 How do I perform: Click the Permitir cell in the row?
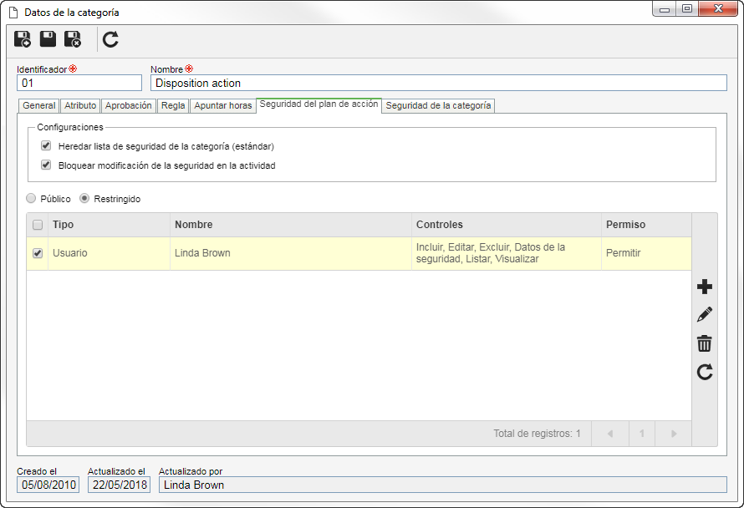(x=646, y=253)
